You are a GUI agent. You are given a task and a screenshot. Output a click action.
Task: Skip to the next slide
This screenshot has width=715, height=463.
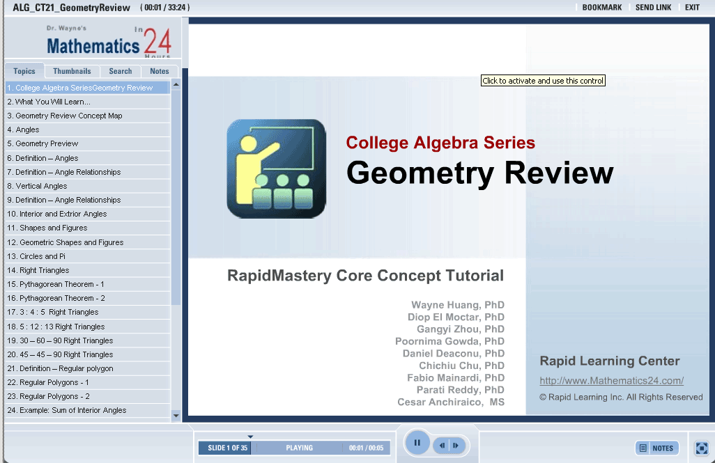coord(456,446)
